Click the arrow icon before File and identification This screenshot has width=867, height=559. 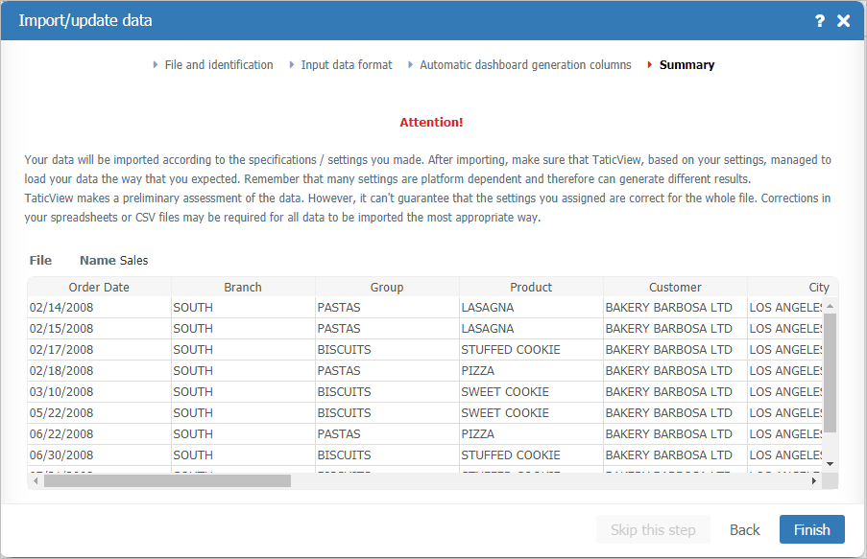(156, 64)
